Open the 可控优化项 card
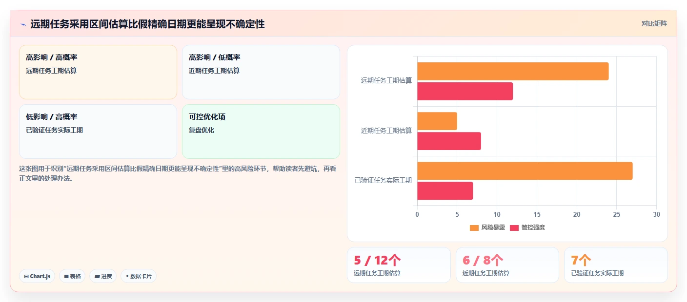 [x=261, y=132]
